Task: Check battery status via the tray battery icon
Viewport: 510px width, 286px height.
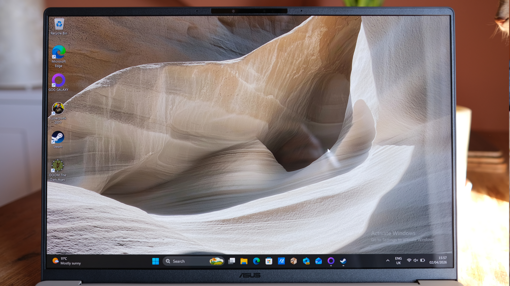Action: (423, 260)
